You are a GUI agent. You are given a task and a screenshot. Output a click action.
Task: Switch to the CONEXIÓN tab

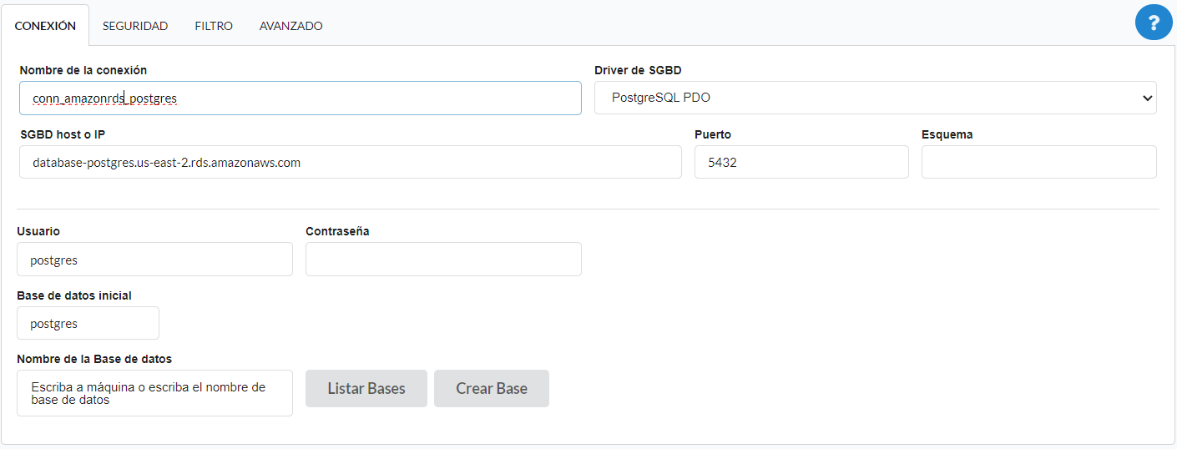point(45,26)
